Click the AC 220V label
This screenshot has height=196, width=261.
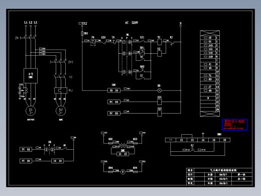pos(132,23)
